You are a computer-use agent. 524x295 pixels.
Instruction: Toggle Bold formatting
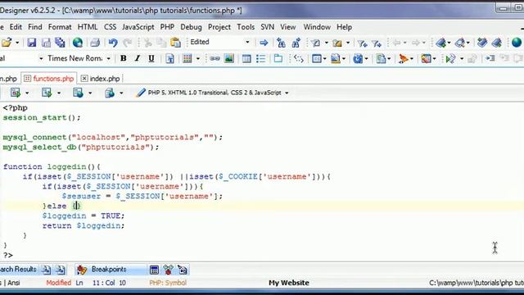tap(124, 58)
